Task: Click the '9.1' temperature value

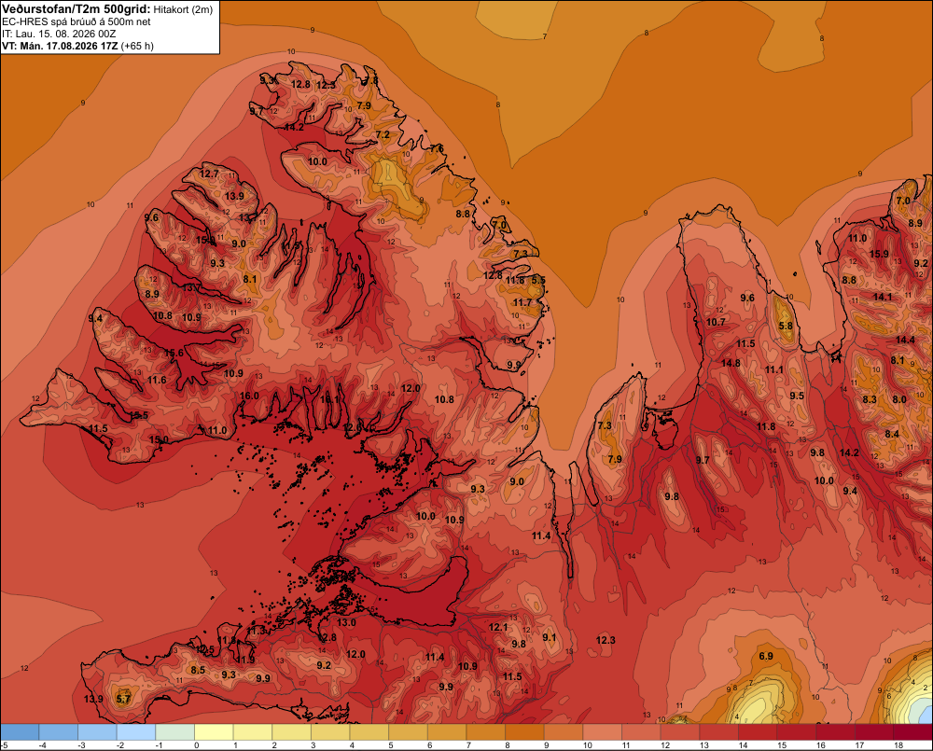Action: click(x=550, y=637)
